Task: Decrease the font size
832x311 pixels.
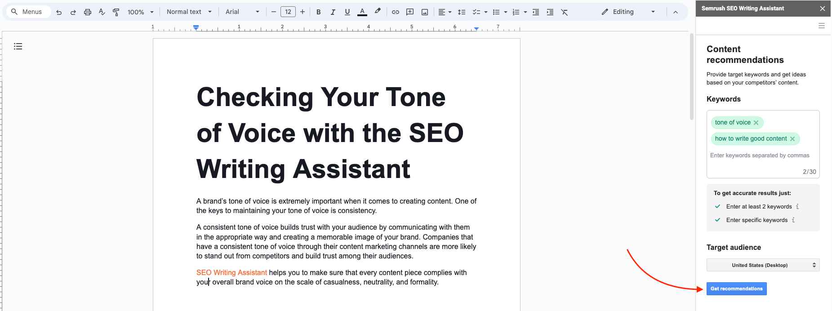Action: [x=273, y=12]
